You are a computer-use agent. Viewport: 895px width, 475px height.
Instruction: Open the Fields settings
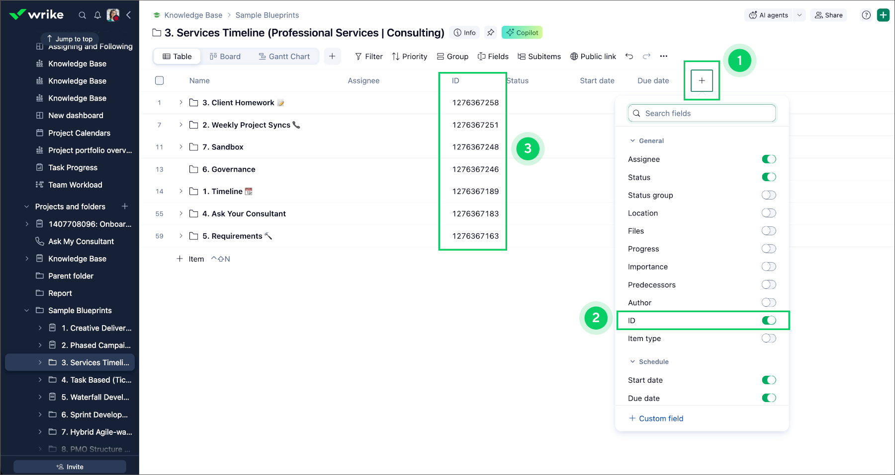pyautogui.click(x=493, y=57)
